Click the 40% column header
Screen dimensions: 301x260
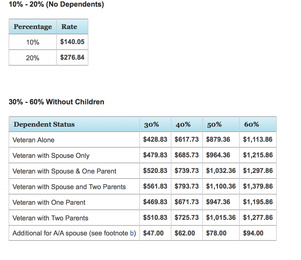pos(183,125)
